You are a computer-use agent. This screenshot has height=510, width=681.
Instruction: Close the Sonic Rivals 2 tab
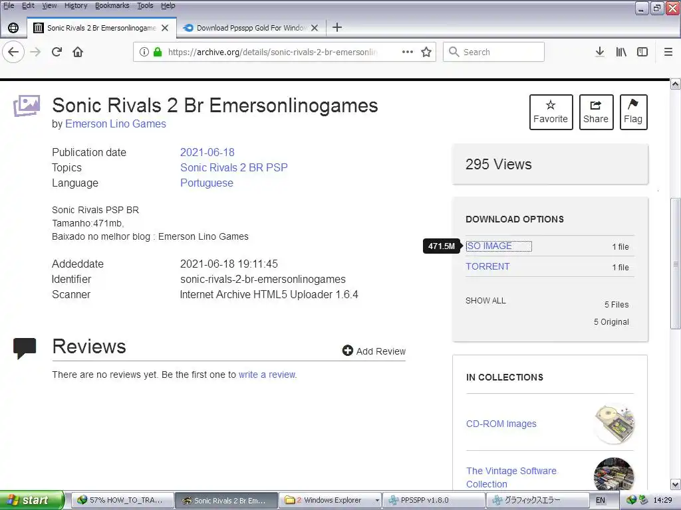tap(165, 28)
